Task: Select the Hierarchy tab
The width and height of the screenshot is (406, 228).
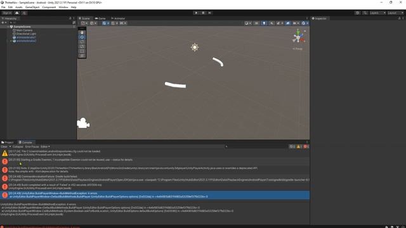Action: [10, 18]
